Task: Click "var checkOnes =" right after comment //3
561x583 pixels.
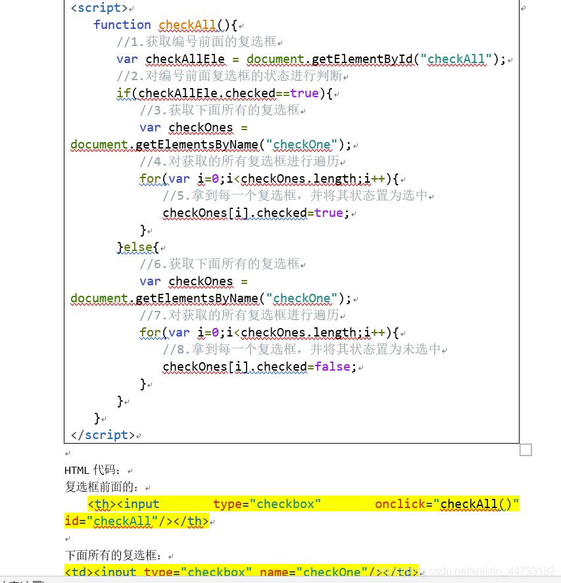Action: coord(193,128)
